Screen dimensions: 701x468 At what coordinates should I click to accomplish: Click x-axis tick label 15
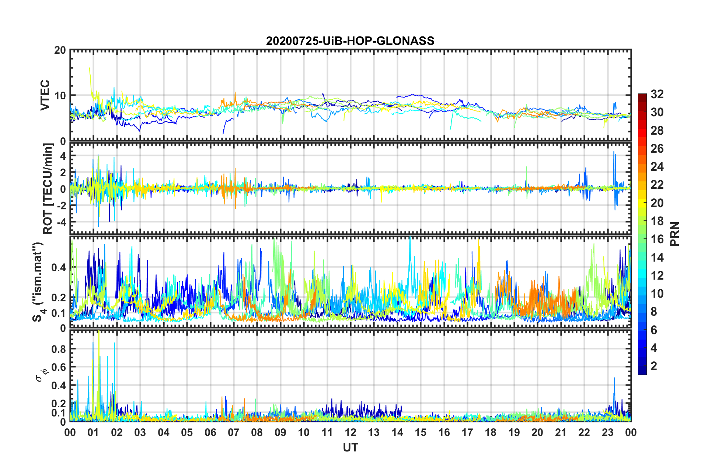[x=421, y=432]
